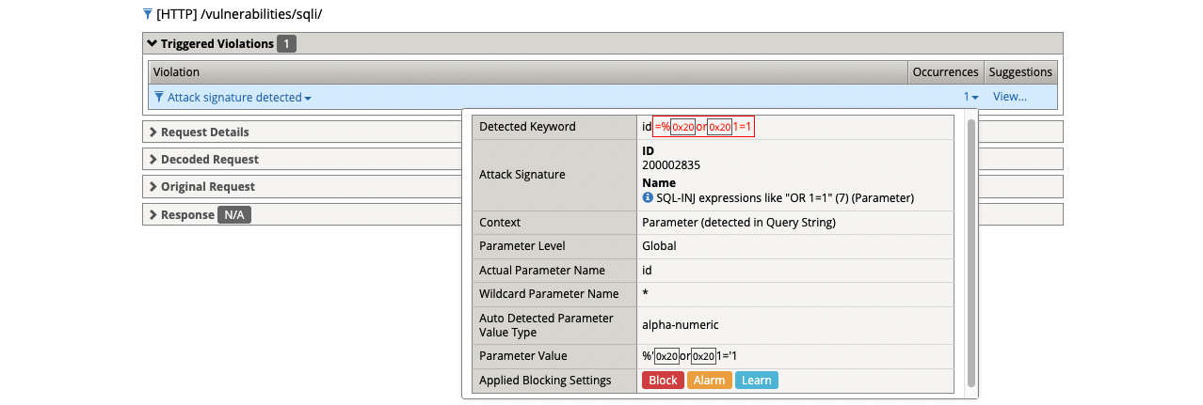The image size is (1203, 405).
Task: Click the orange Alarm button
Action: point(709,381)
